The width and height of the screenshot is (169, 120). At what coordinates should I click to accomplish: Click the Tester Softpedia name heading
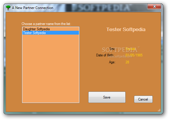click(126, 29)
